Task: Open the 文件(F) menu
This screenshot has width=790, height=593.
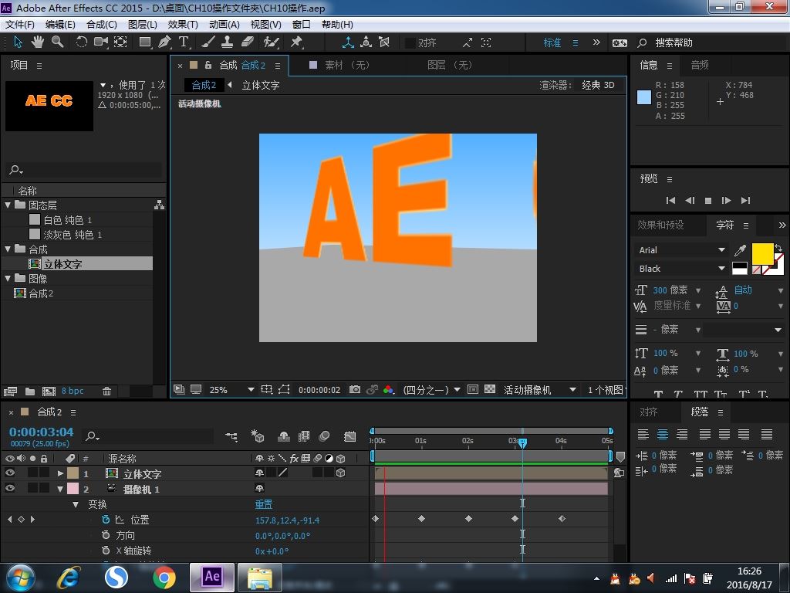Action: pos(20,24)
